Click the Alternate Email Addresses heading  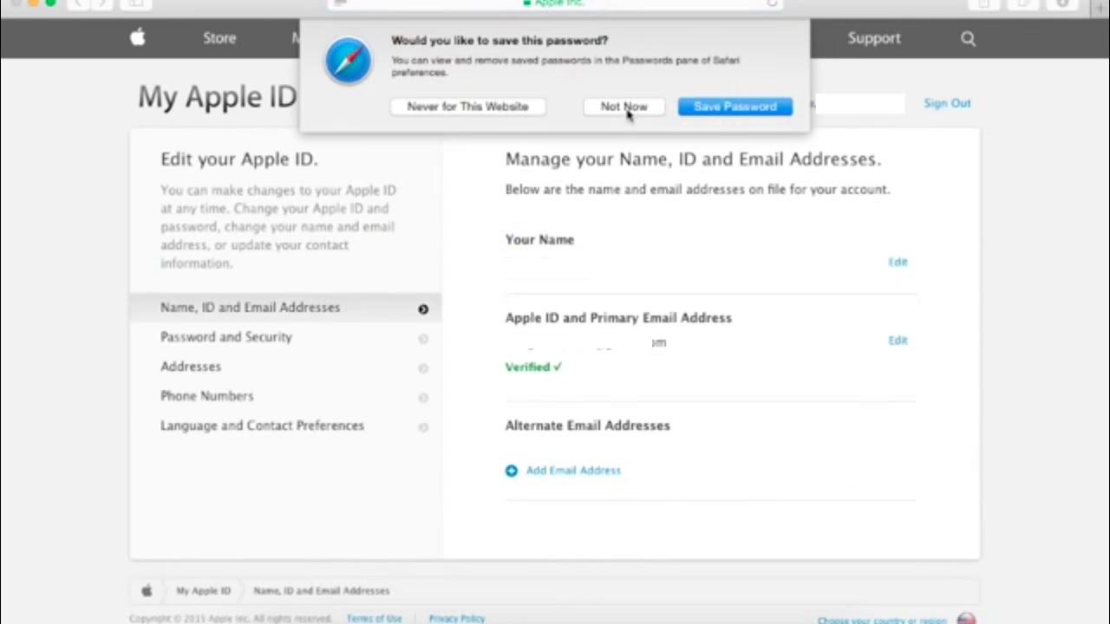click(588, 426)
